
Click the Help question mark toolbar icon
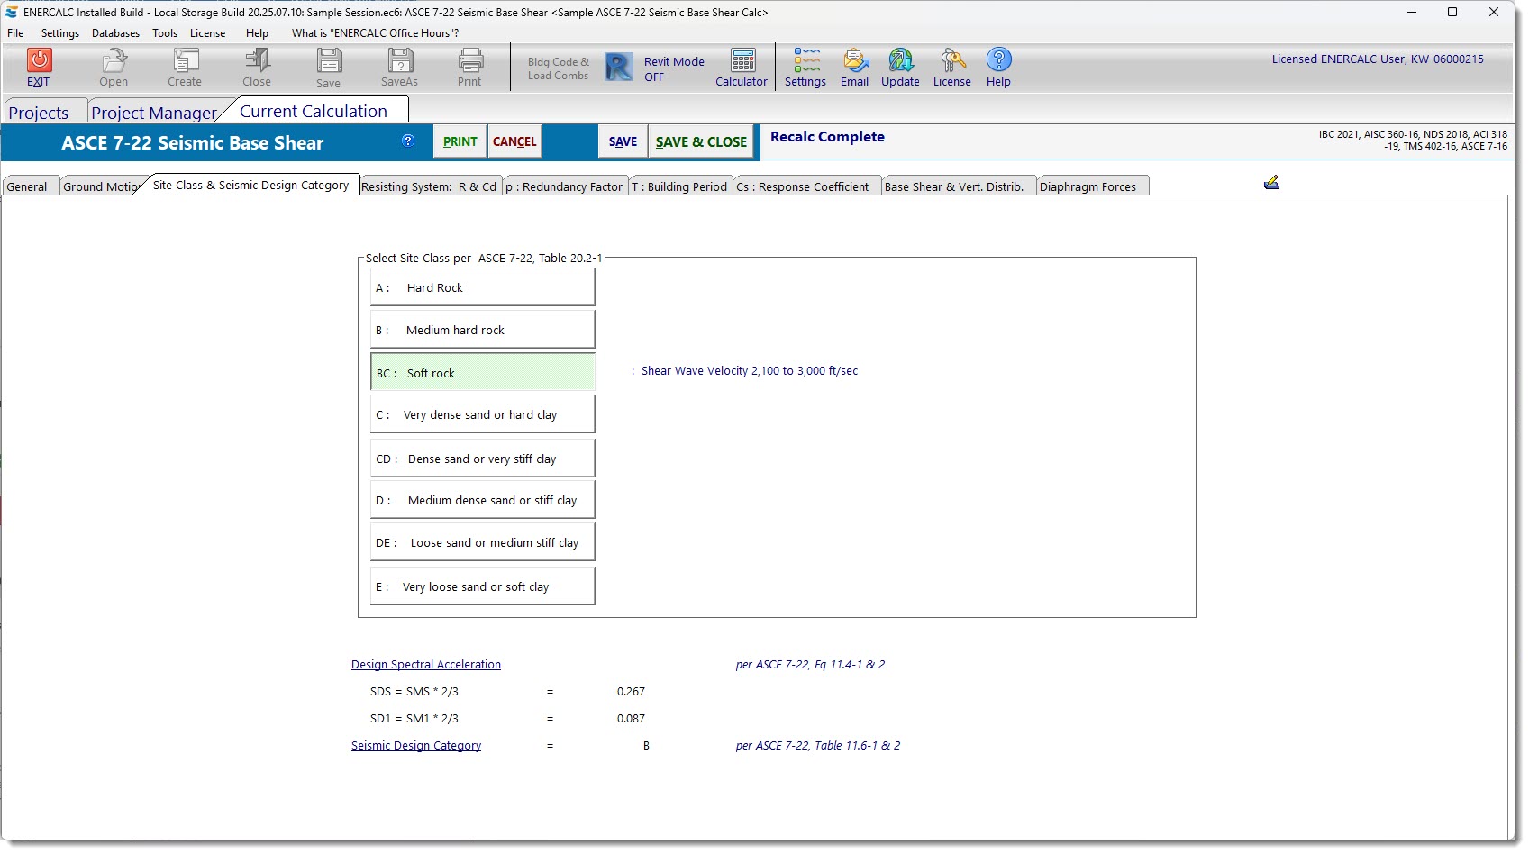pyautogui.click(x=998, y=60)
